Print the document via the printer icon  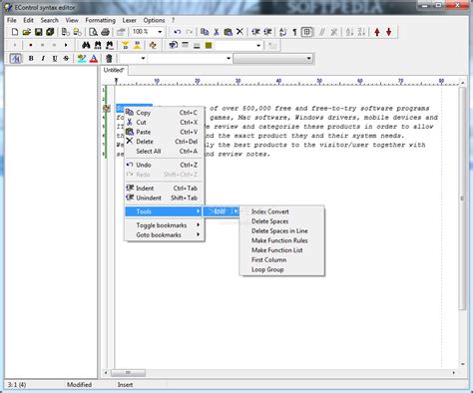pos(105,32)
